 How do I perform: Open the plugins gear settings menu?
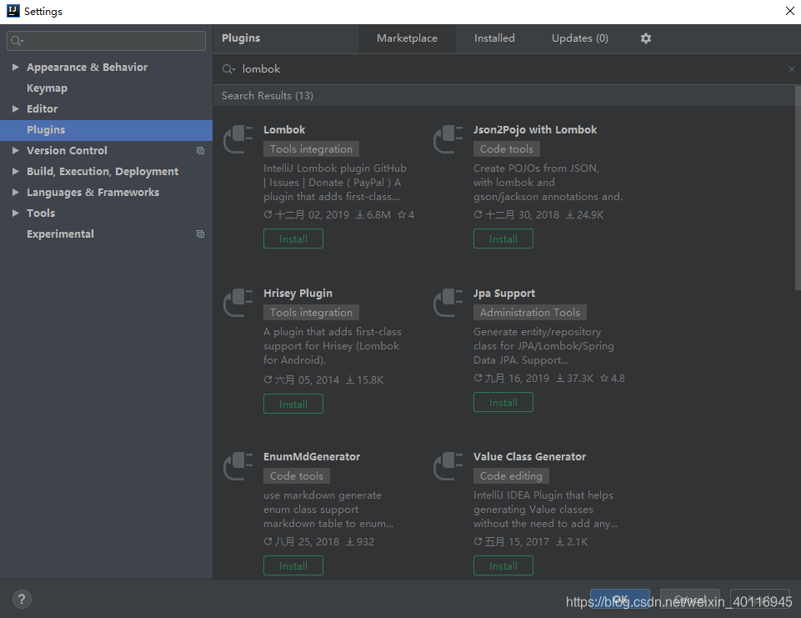(x=646, y=38)
